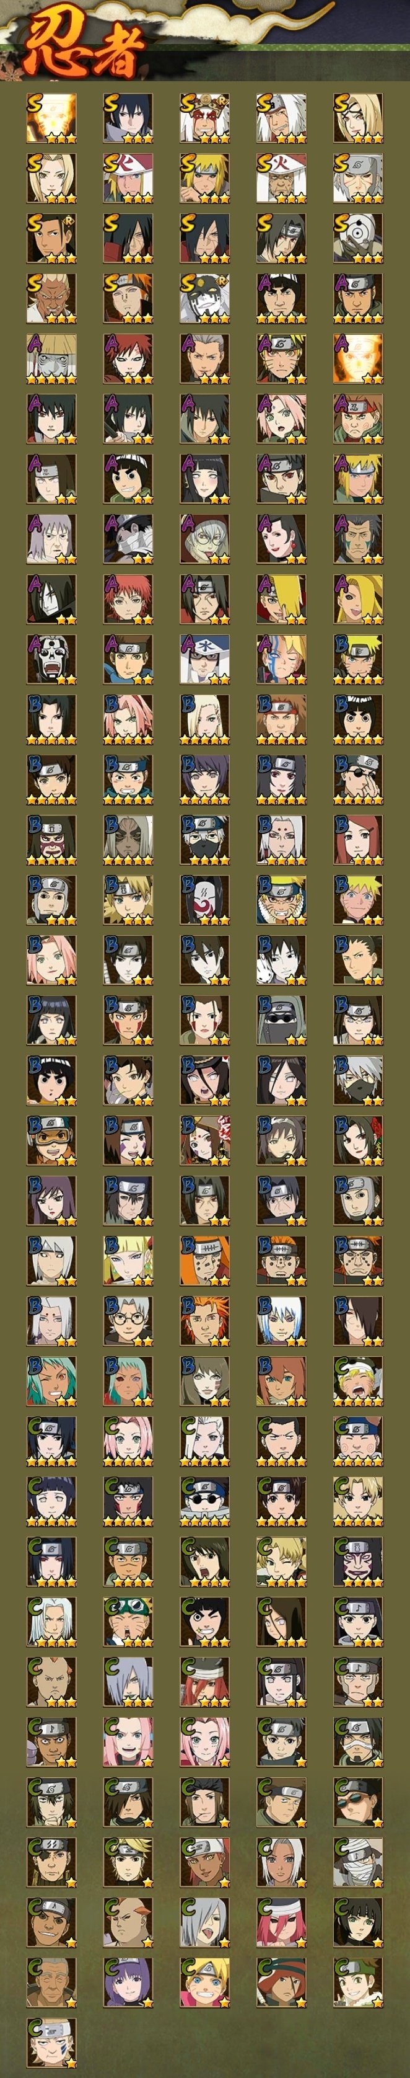
Task: Choose the lone C-rank portrait in last row
Action: pos(51,2041)
